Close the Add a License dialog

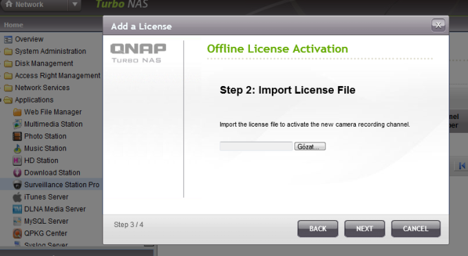(438, 25)
